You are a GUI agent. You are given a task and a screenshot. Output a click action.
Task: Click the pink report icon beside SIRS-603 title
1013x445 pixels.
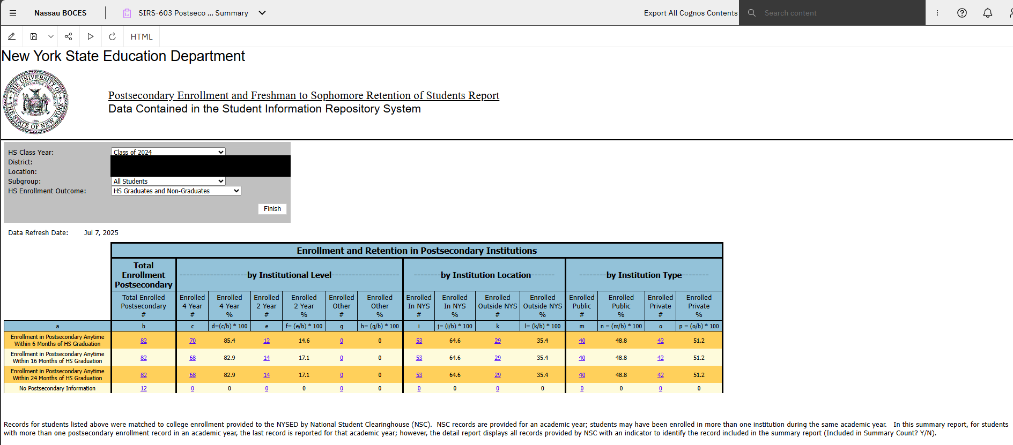pyautogui.click(x=127, y=13)
